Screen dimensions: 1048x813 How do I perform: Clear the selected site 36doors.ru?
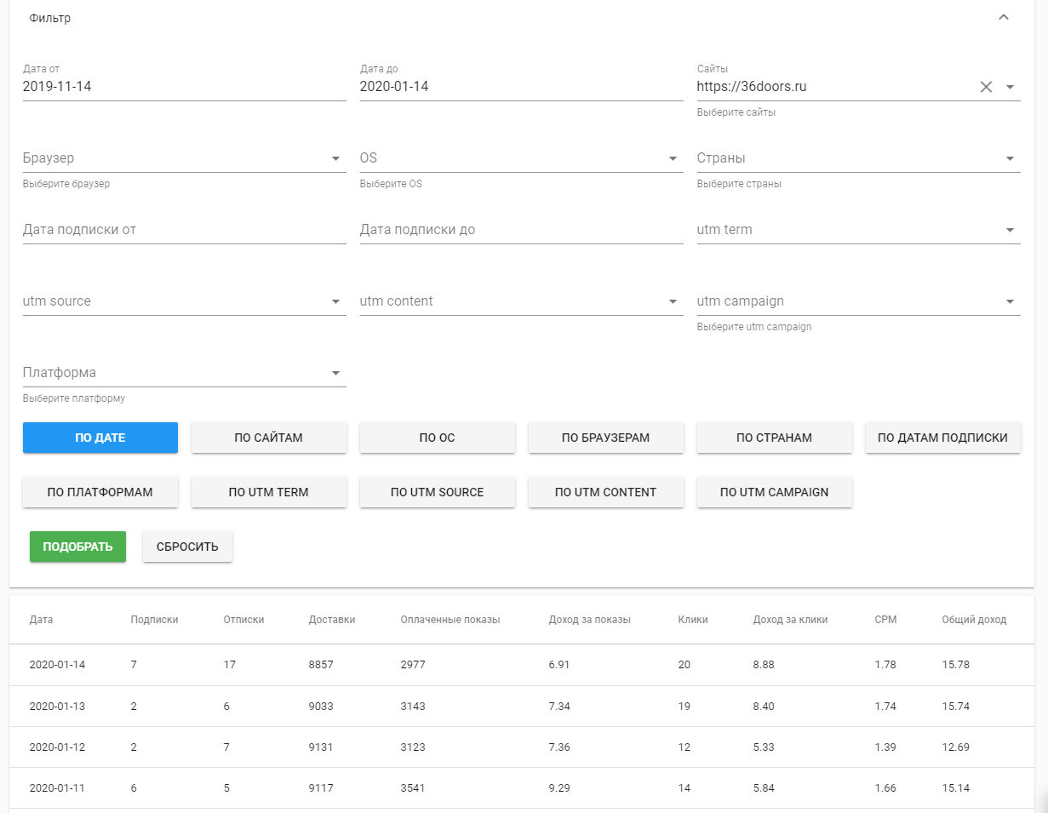tap(986, 87)
